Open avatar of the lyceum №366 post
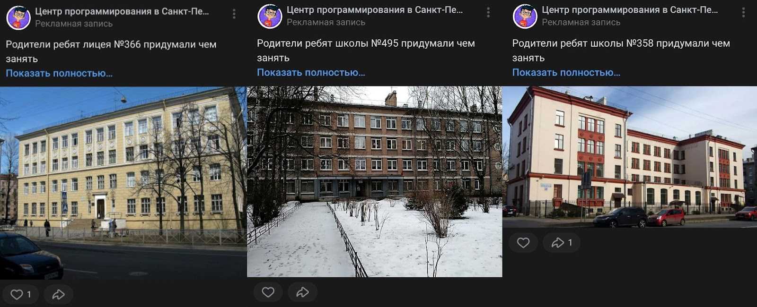Viewport: 757px width, 307px height. pos(18,17)
